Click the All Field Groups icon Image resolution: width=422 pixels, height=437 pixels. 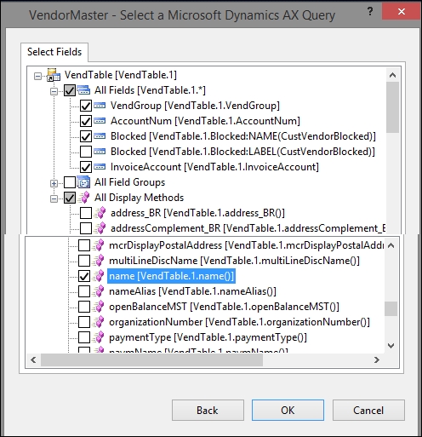83,182
